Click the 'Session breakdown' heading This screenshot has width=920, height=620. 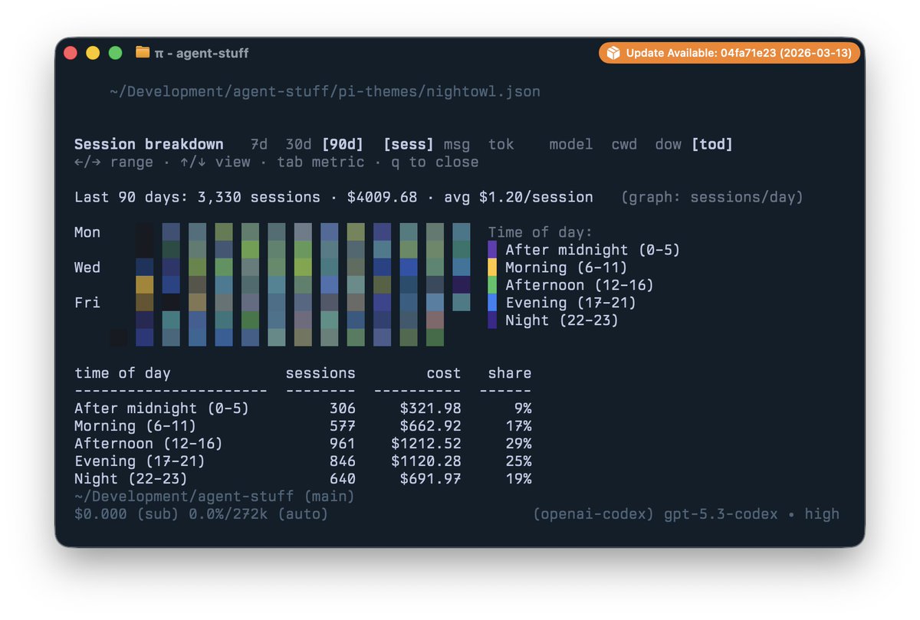click(149, 144)
